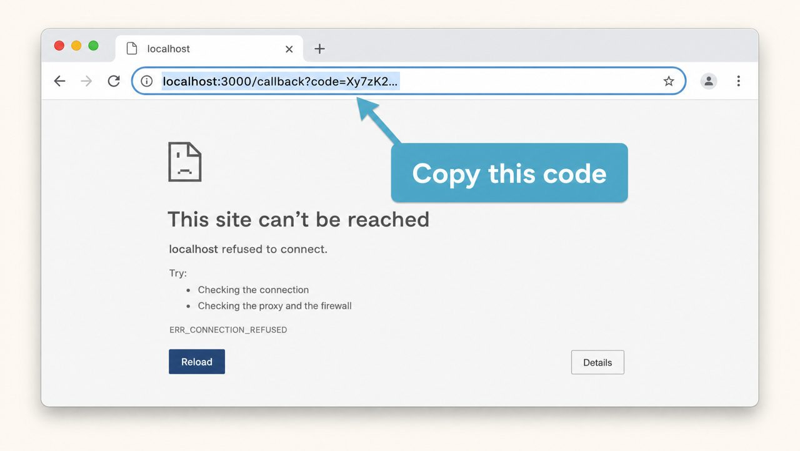Open a new tab with the plus icon
Image resolution: width=800 pixels, height=451 pixels.
319,49
